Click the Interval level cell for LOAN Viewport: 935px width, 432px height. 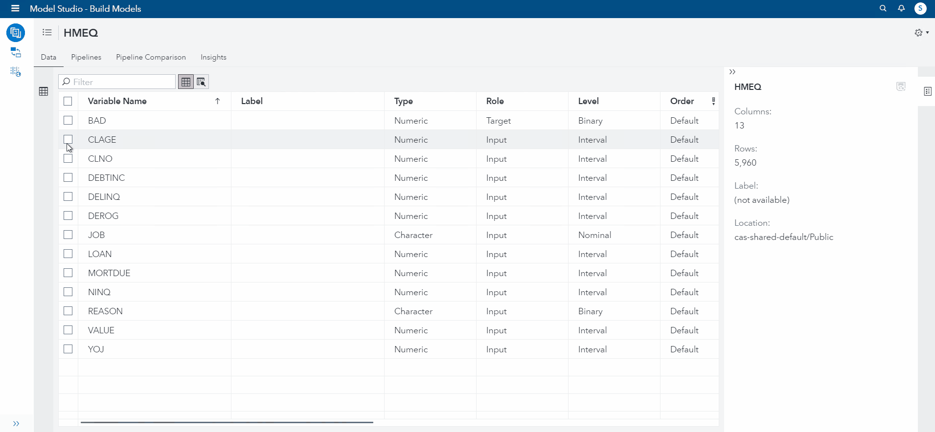pyautogui.click(x=614, y=254)
